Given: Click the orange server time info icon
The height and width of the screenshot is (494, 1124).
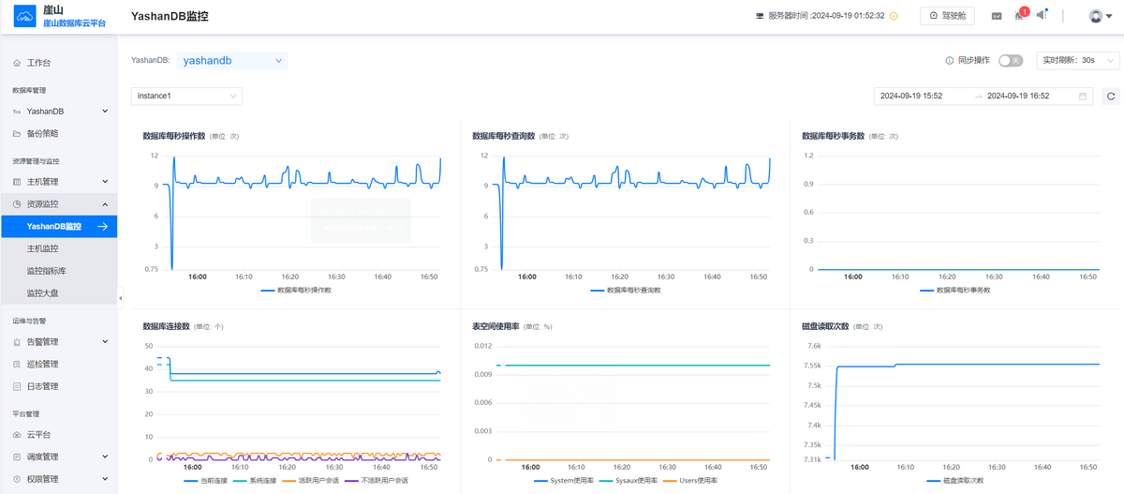Looking at the screenshot, I should coord(894,16).
